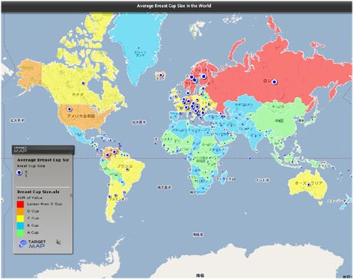Click the large marker on Finland
The image size is (353, 279).
(203, 76)
